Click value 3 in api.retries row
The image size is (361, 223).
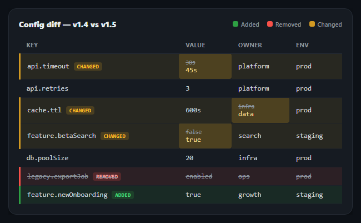click(x=188, y=88)
